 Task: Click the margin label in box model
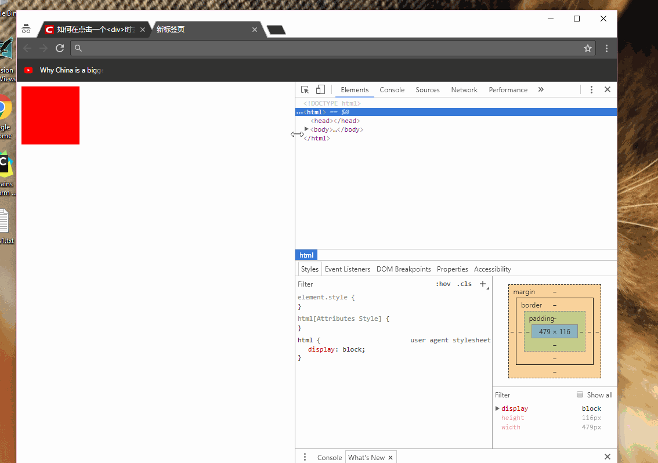click(524, 292)
